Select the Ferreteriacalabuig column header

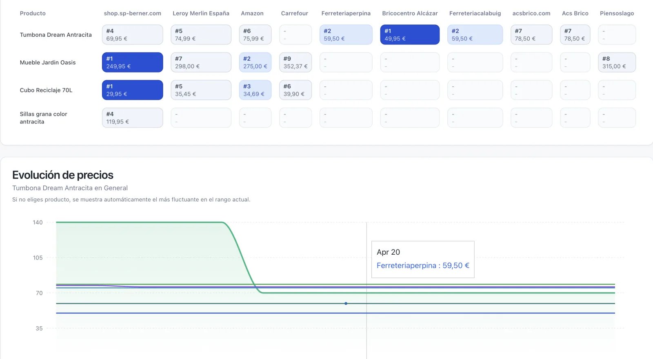[475, 13]
